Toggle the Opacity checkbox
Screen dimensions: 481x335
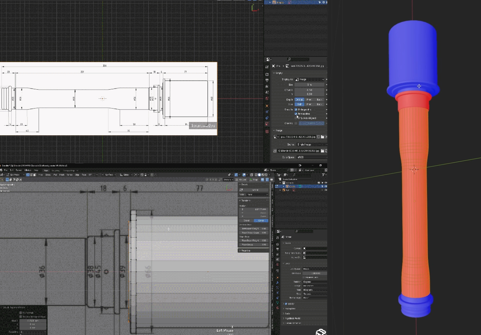click(296, 123)
